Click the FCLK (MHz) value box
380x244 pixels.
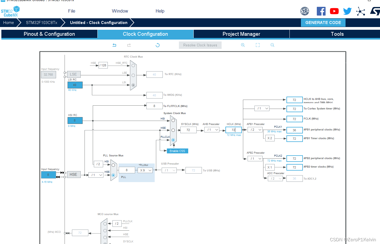[x=294, y=119]
